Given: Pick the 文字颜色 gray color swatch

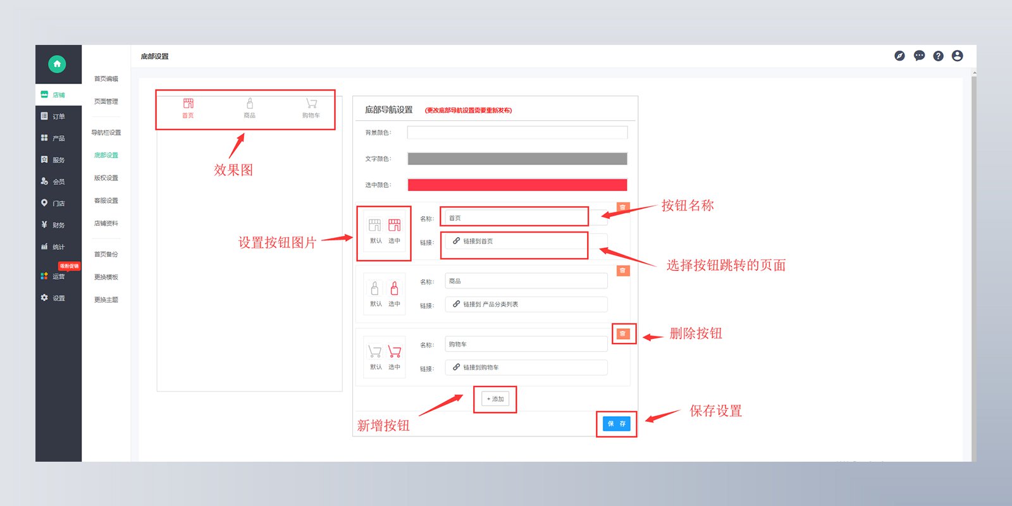Looking at the screenshot, I should coord(517,159).
